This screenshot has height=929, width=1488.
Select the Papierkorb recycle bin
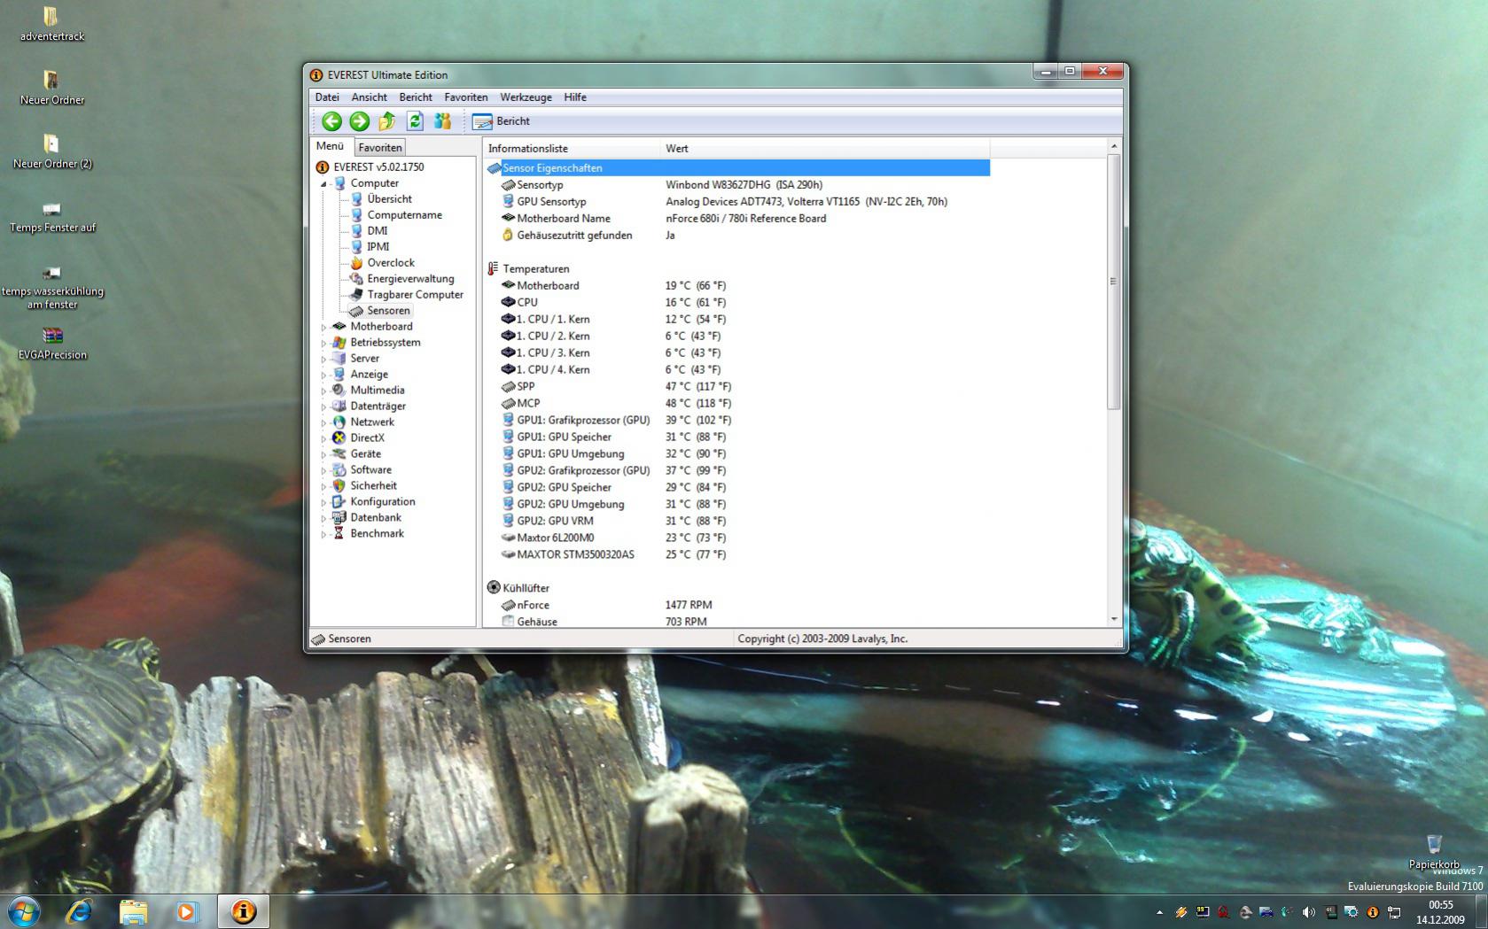tap(1434, 852)
